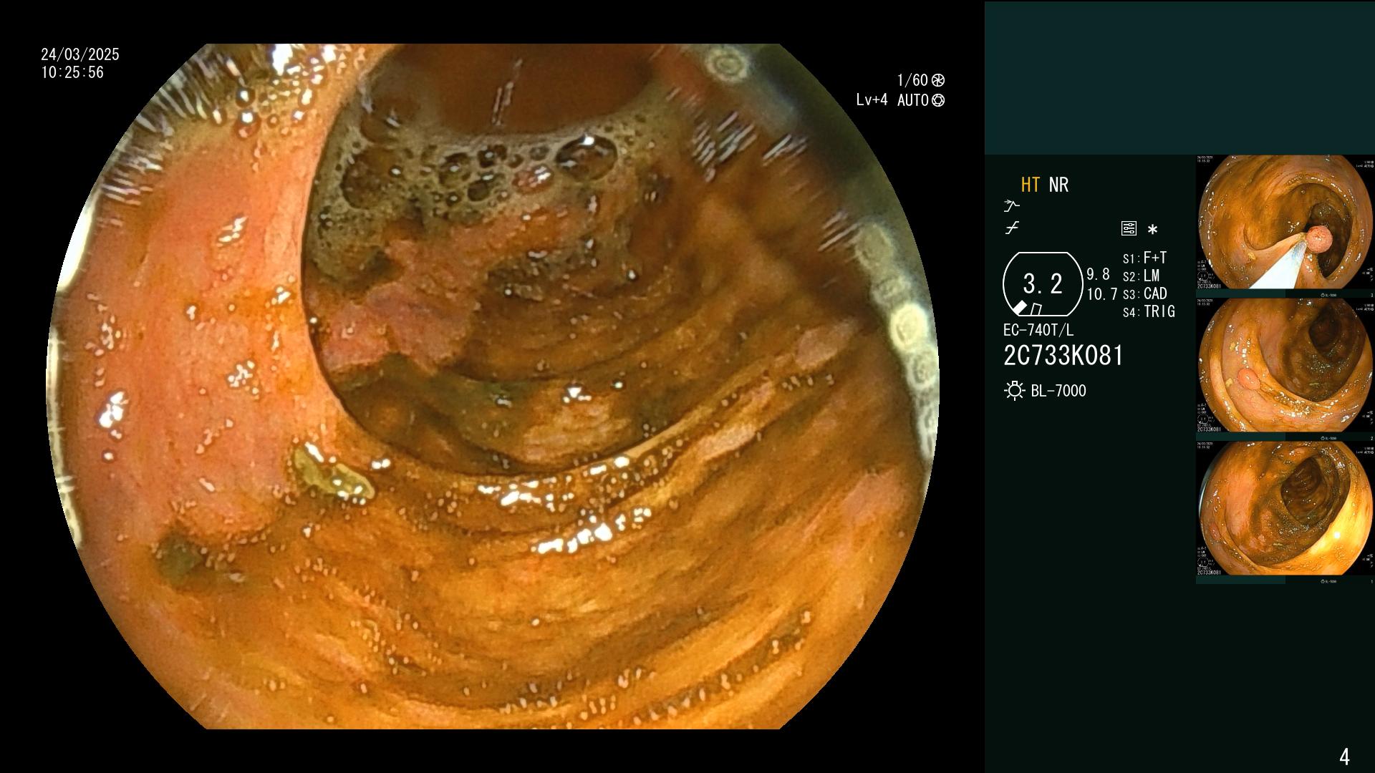
Task: Click the Lv+4 brightness level
Action: (872, 100)
